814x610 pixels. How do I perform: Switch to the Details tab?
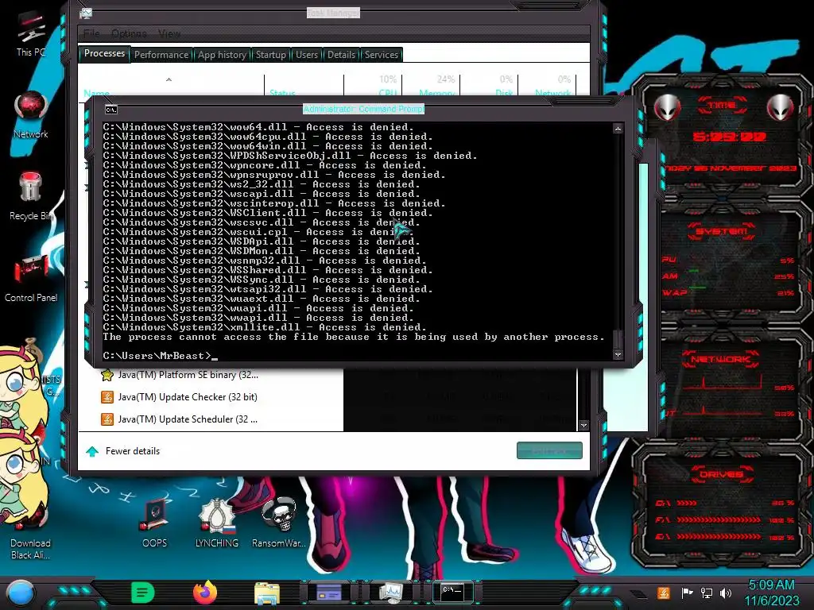[x=342, y=55]
